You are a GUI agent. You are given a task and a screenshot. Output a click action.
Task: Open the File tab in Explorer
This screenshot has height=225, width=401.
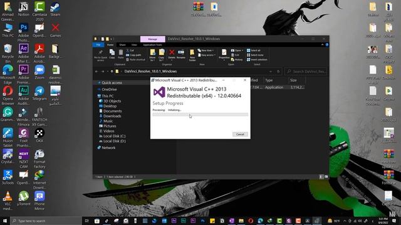(x=98, y=45)
